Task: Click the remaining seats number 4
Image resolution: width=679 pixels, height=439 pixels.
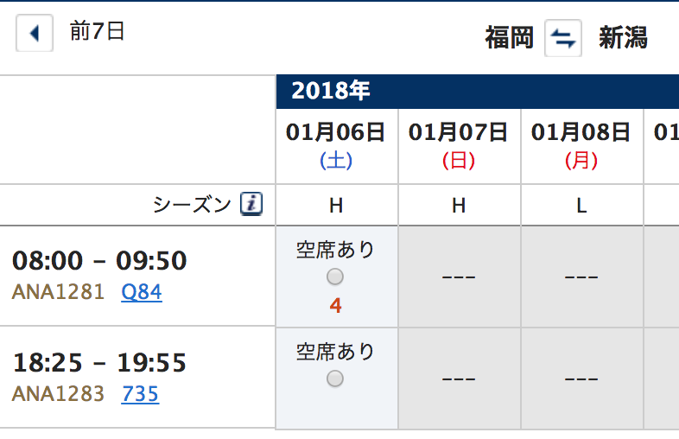Action: click(x=335, y=306)
